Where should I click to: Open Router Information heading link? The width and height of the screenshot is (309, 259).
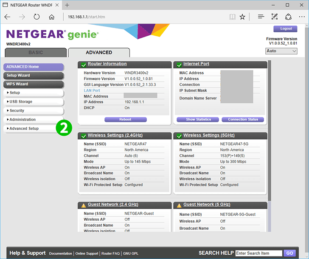click(107, 64)
